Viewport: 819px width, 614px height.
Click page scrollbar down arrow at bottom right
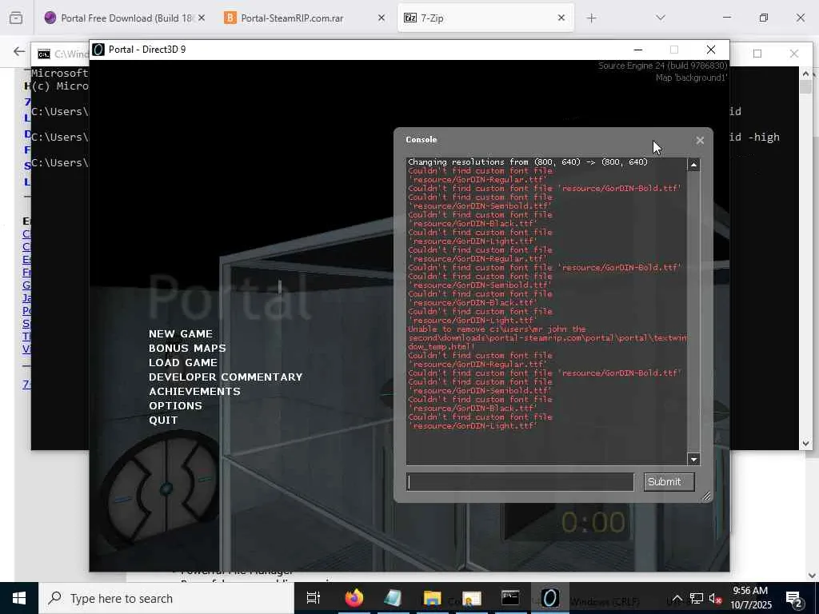pos(812,576)
